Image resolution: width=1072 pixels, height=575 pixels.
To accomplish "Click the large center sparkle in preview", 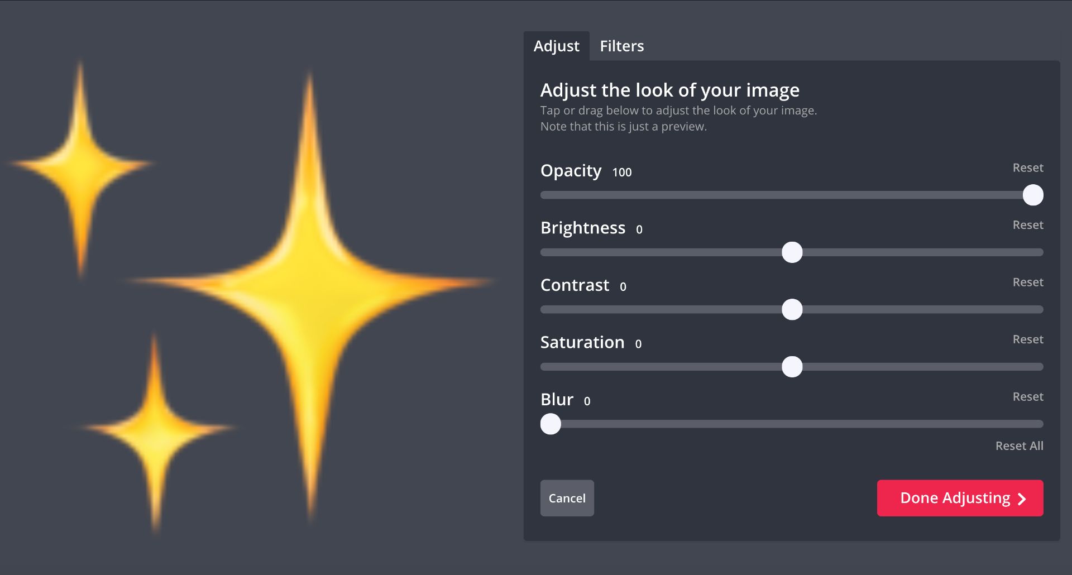I will [310, 285].
